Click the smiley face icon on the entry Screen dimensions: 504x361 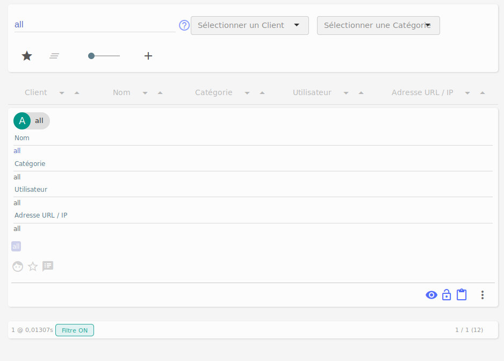pyautogui.click(x=18, y=266)
